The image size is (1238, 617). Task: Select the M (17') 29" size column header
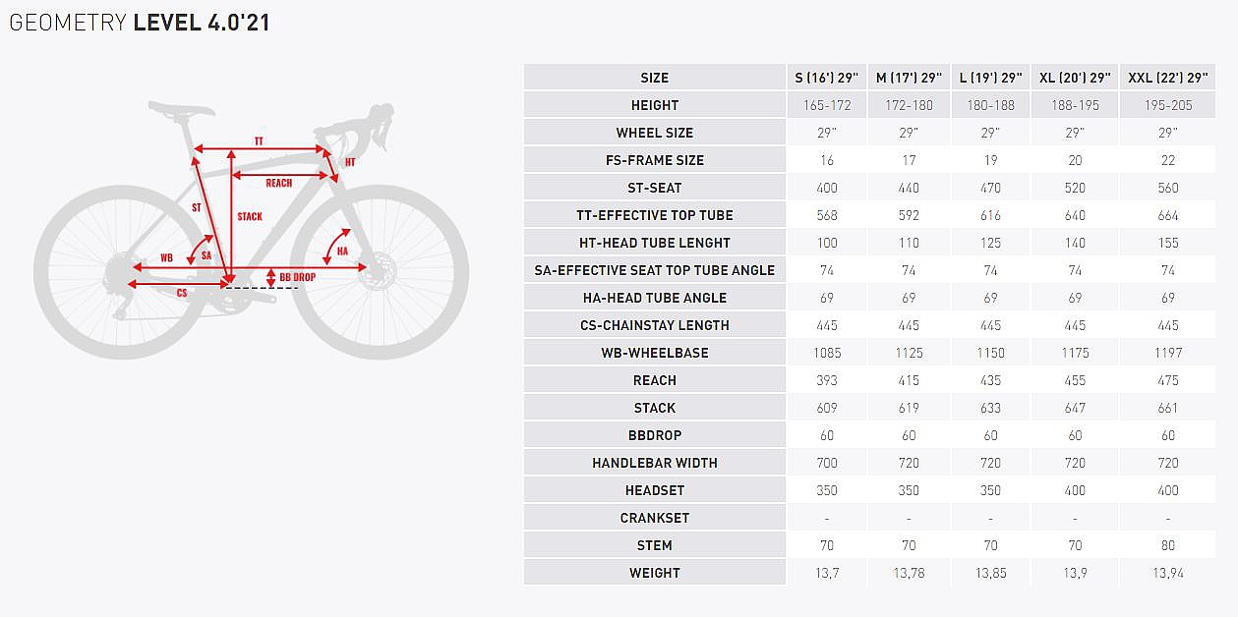point(909,78)
